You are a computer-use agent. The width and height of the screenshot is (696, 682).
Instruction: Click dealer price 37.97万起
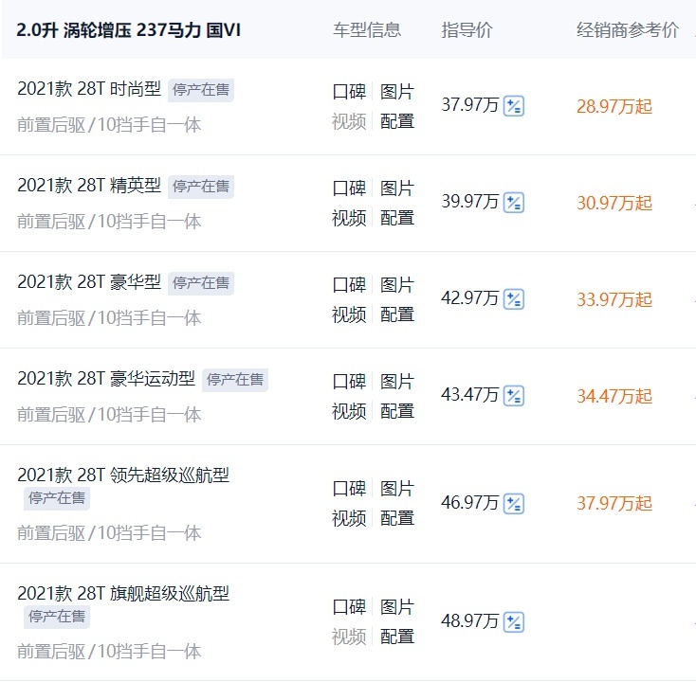614,503
